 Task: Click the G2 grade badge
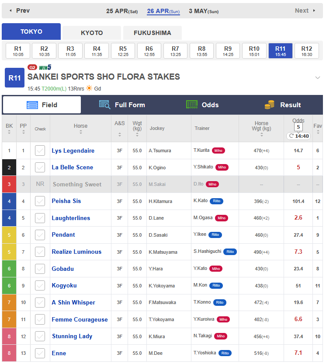pyautogui.click(x=32, y=67)
